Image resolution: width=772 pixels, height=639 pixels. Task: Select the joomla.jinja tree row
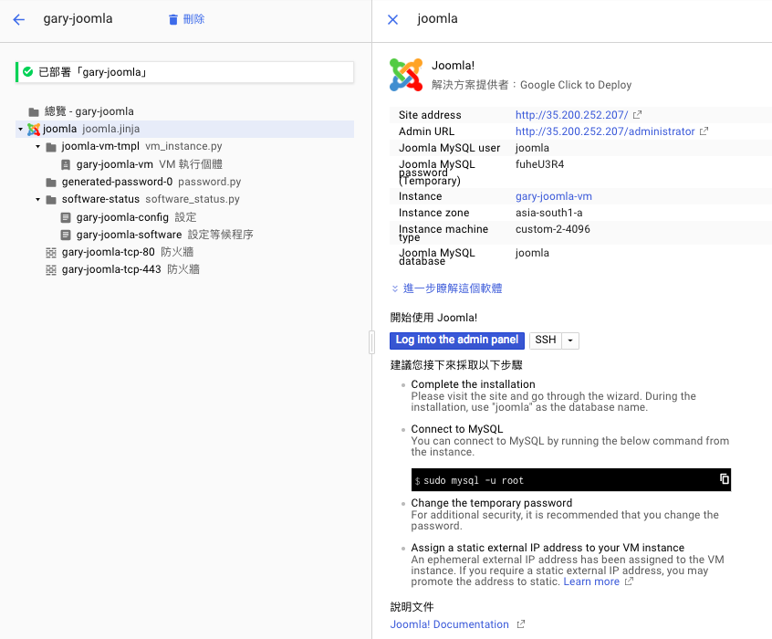pos(184,129)
